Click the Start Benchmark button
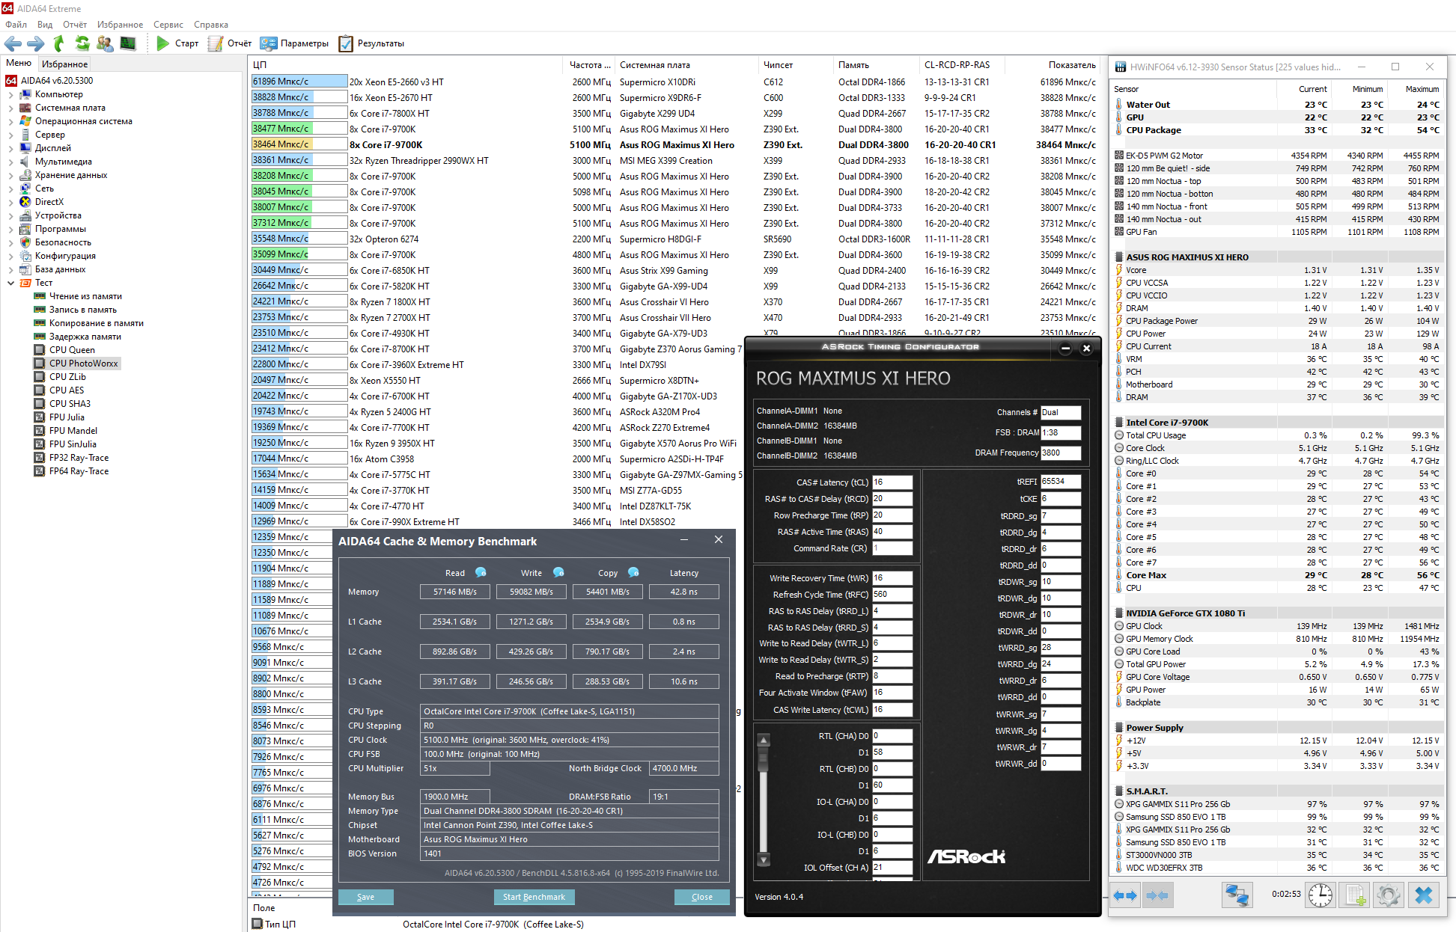Viewport: 1456px width, 932px height. coord(534,897)
